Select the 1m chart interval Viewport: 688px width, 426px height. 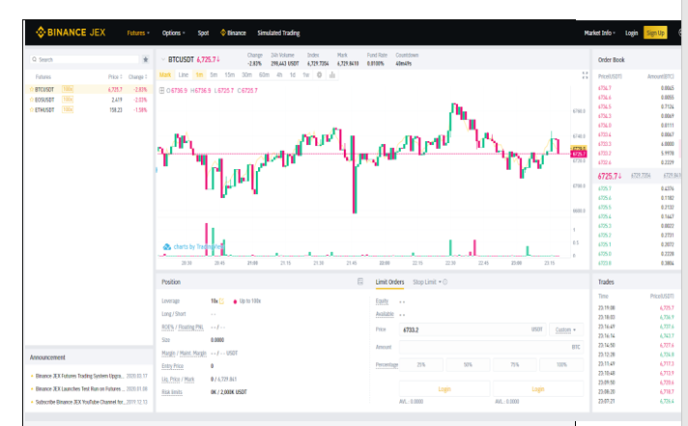(199, 75)
